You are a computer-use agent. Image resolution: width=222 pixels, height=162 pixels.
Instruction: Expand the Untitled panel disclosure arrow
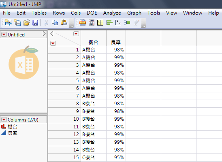tap(44, 34)
